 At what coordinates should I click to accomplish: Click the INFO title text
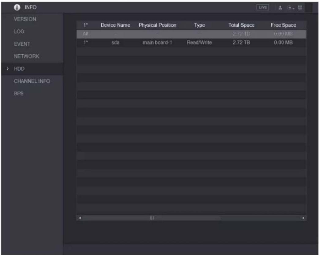click(x=31, y=7)
